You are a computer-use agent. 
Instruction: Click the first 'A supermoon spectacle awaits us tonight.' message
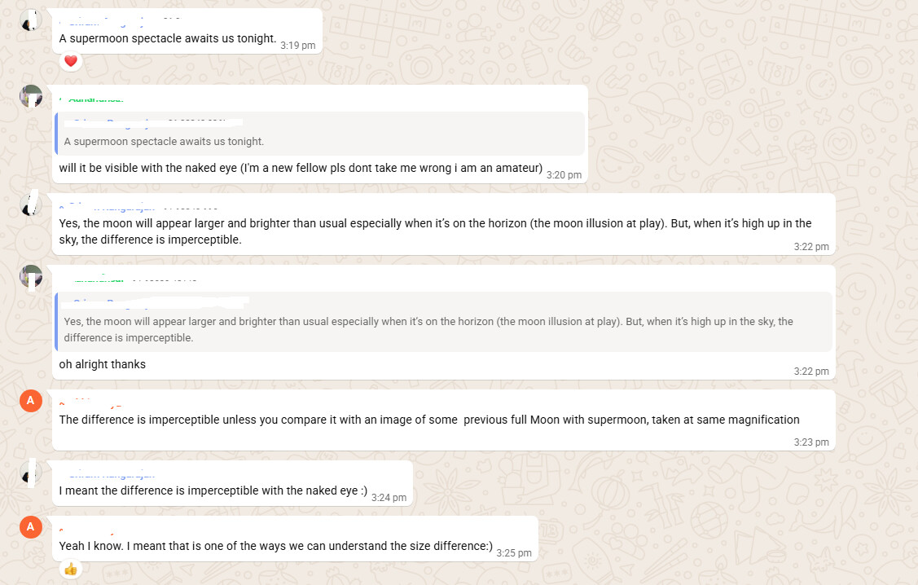(x=168, y=38)
